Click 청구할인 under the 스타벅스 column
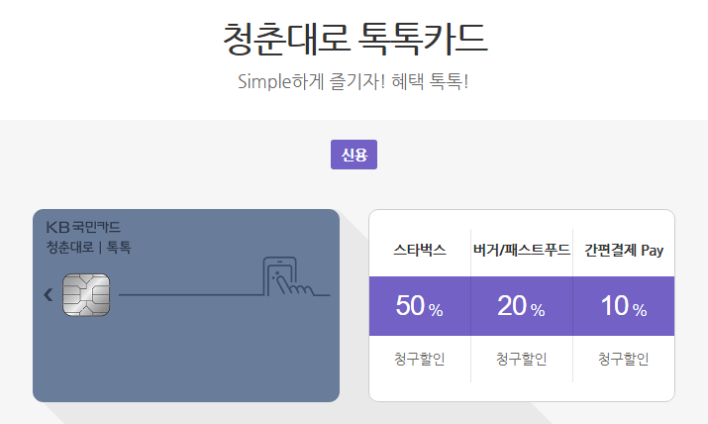 (419, 359)
